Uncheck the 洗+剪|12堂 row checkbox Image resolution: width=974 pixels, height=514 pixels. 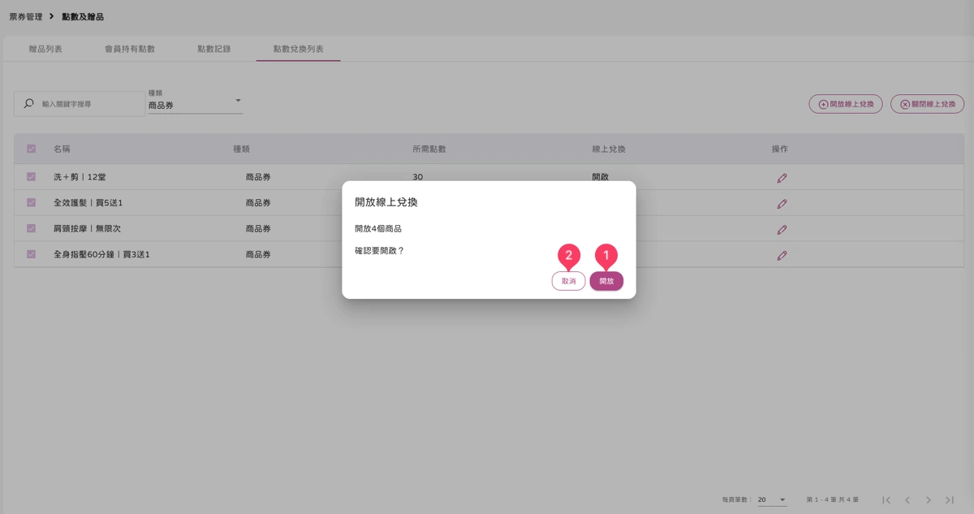coord(32,176)
